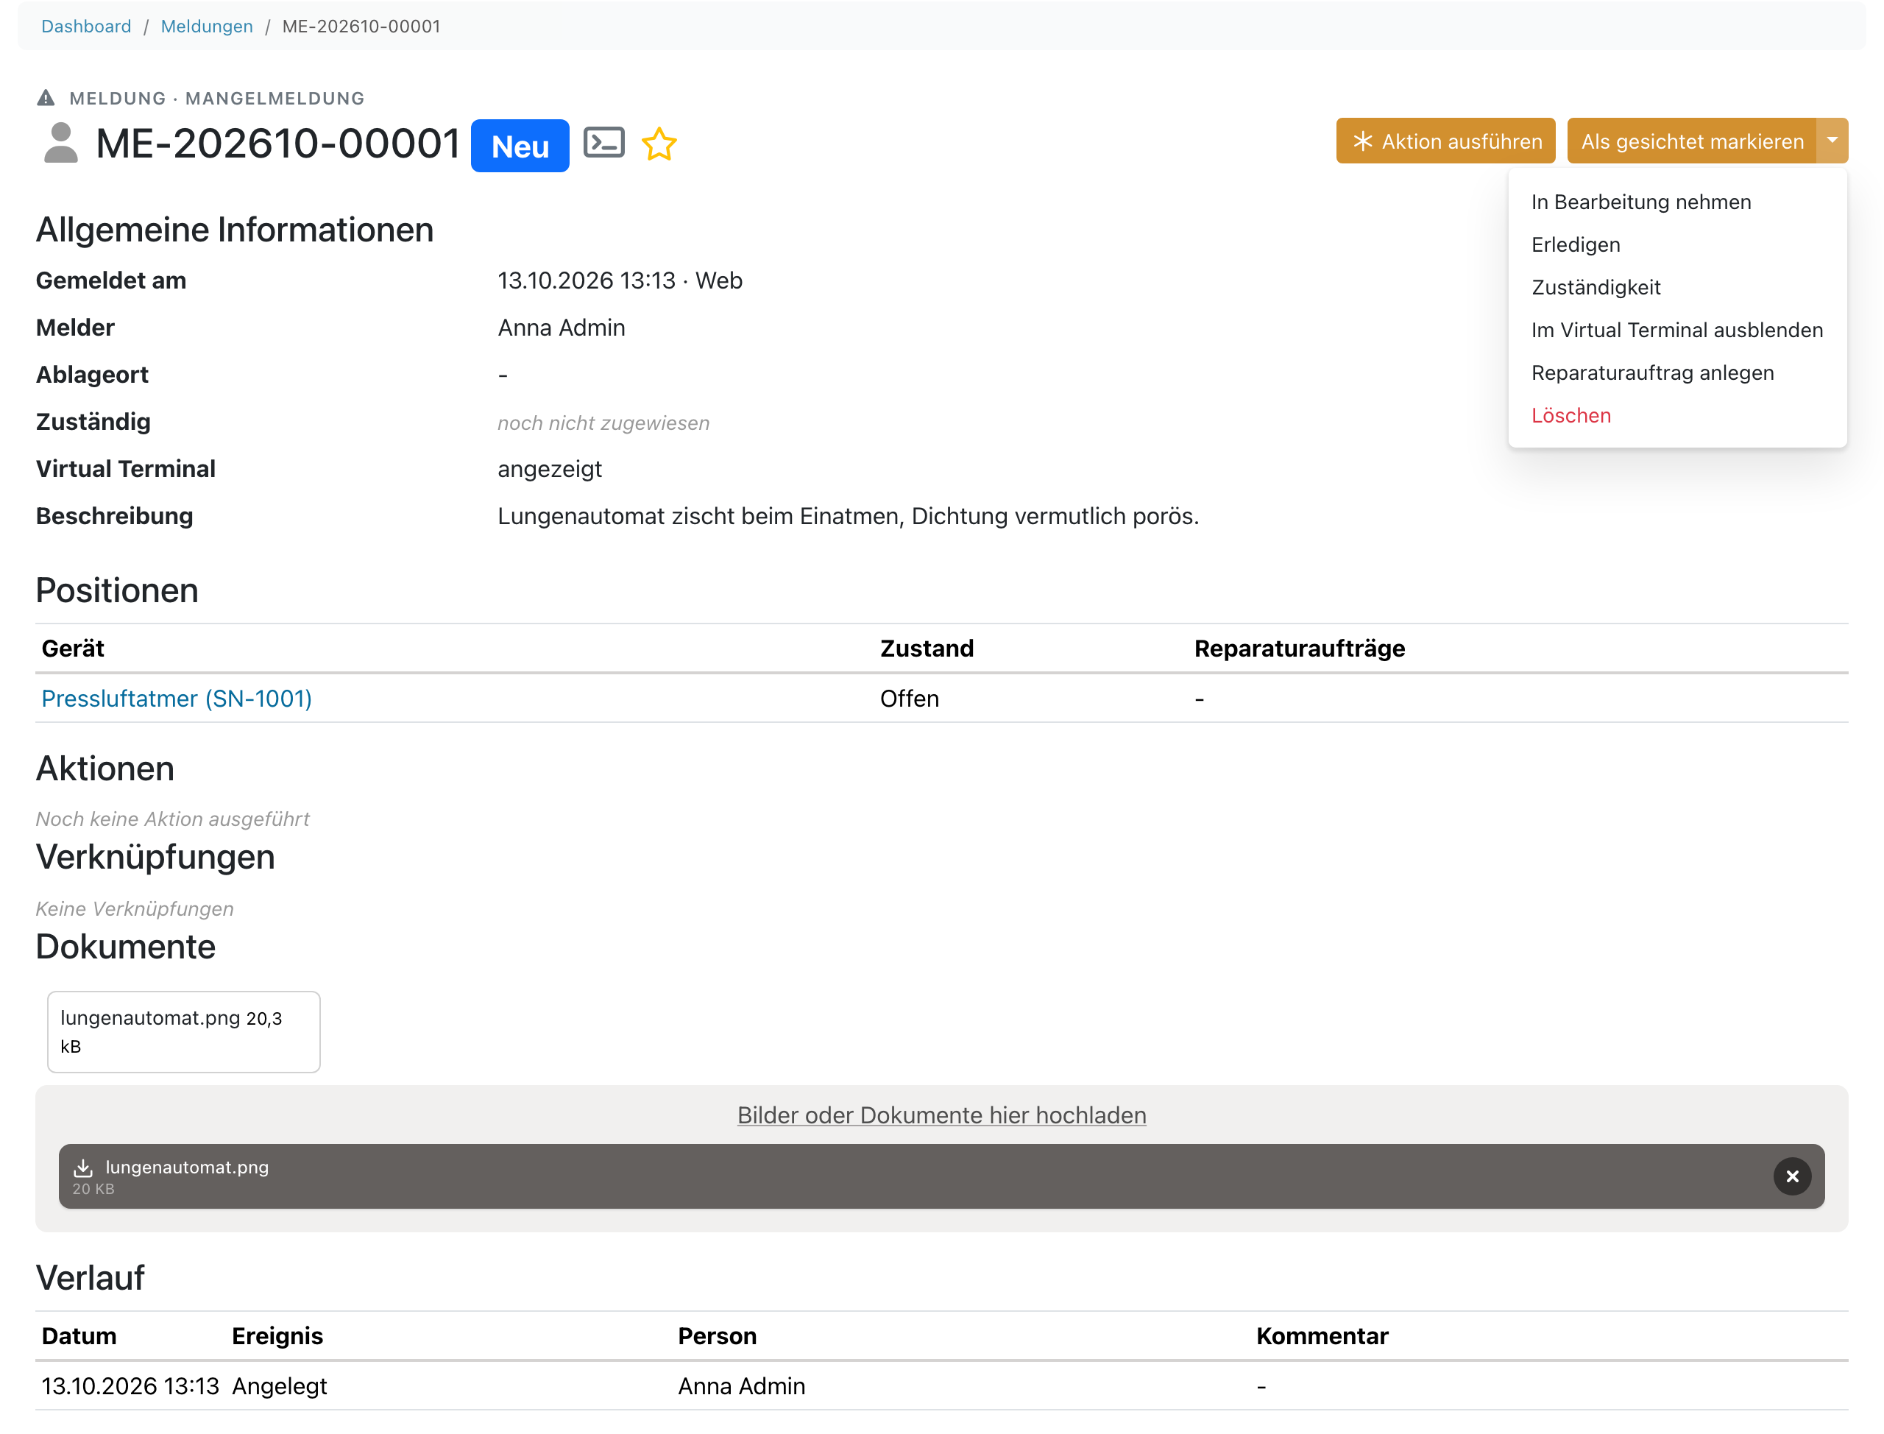Collapse the dropdown arrow next to Als gesichtet markieren
Viewport: 1884px width, 1434px height.
point(1831,141)
